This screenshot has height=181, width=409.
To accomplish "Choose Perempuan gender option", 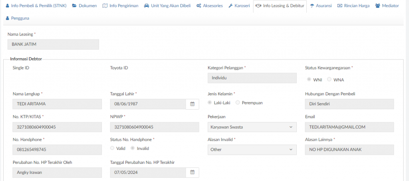I will 238,102.
